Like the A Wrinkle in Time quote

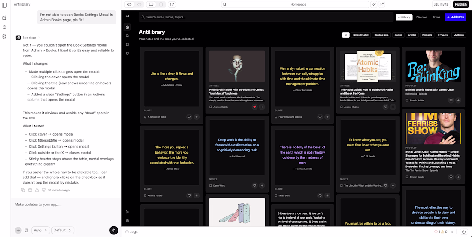[189, 117]
